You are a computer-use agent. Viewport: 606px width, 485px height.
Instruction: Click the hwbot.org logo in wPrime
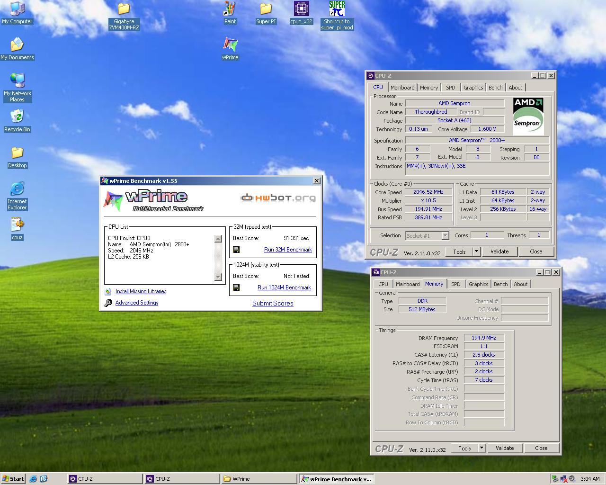coord(278,198)
